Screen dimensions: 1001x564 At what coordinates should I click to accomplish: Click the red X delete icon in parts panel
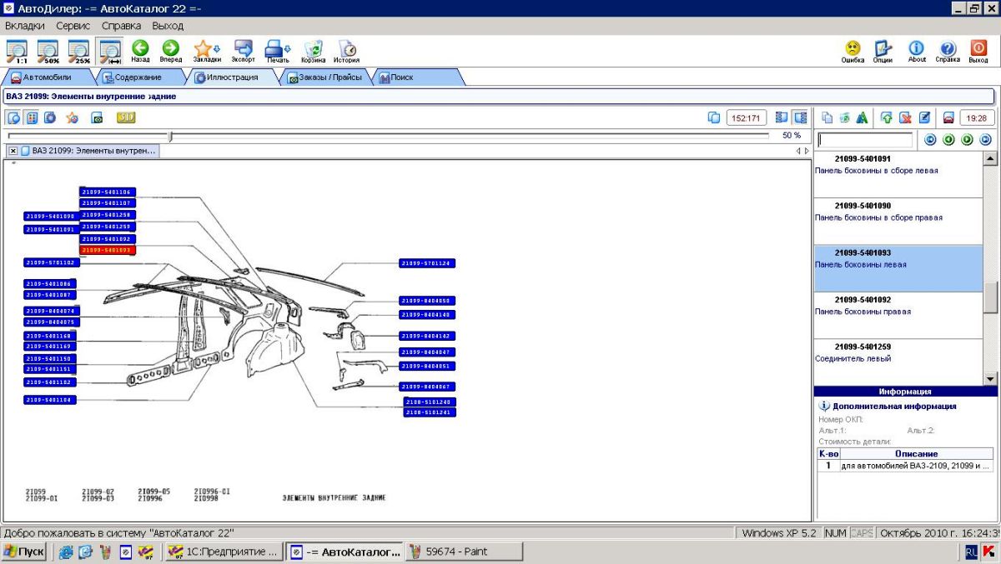point(905,117)
